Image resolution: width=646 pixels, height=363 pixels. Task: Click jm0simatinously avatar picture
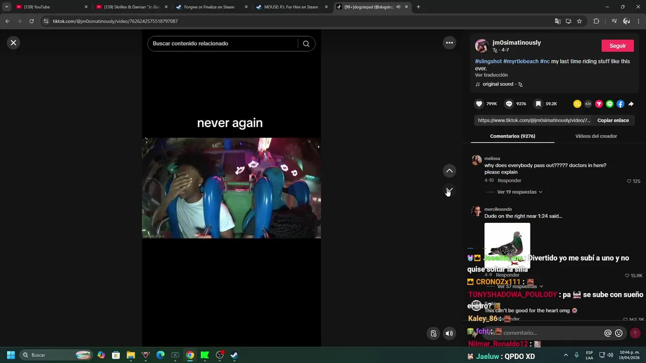pyautogui.click(x=481, y=46)
